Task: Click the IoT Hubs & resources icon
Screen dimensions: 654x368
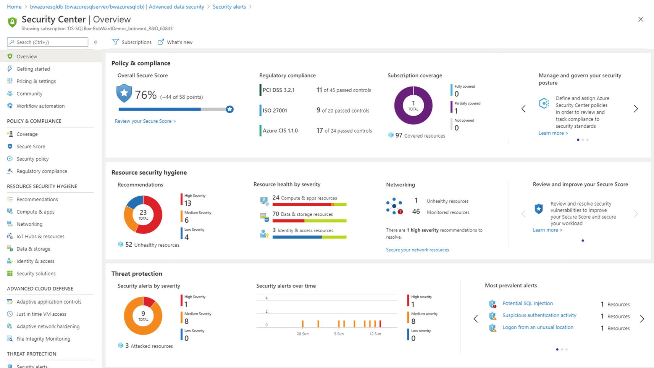Action: point(10,236)
